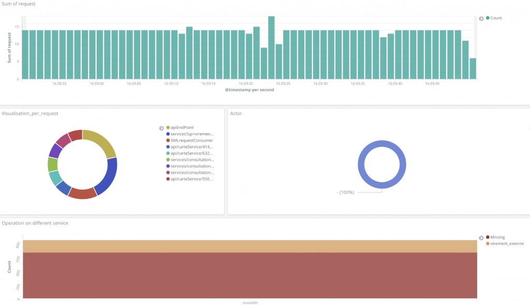Click the green services/consultation legend entry
This screenshot has height=305, width=530.
[192, 160]
